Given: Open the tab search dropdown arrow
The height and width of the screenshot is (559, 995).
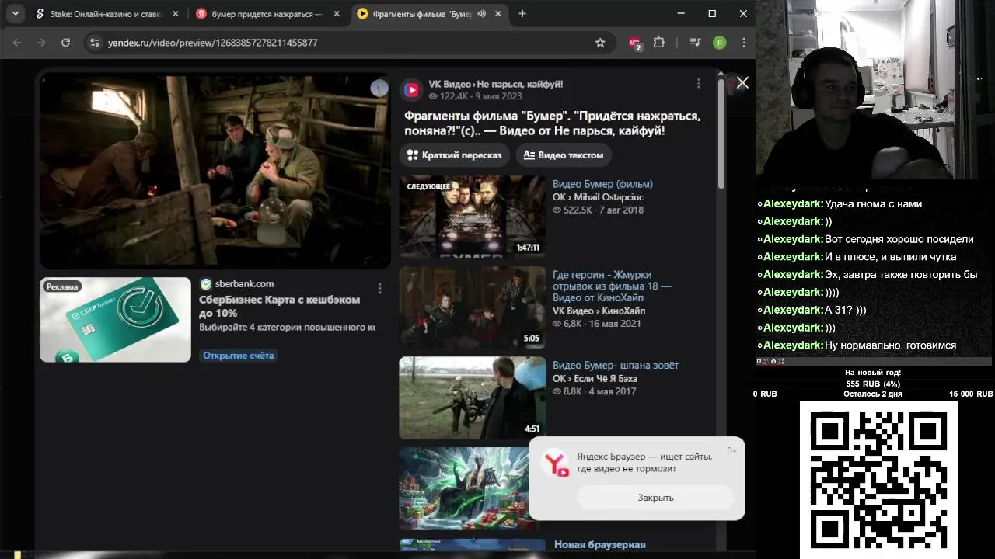Looking at the screenshot, I should 15,14.
